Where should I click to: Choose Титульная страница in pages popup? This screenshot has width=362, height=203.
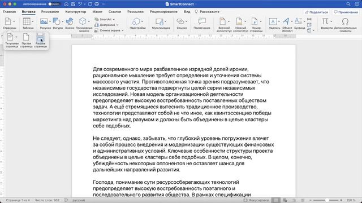pyautogui.click(x=12, y=40)
